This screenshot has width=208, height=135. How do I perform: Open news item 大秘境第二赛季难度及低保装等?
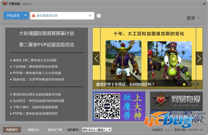click(35, 66)
